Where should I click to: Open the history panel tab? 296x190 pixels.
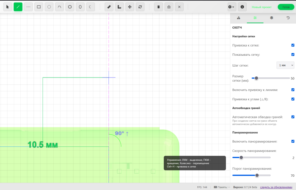(x=288, y=18)
